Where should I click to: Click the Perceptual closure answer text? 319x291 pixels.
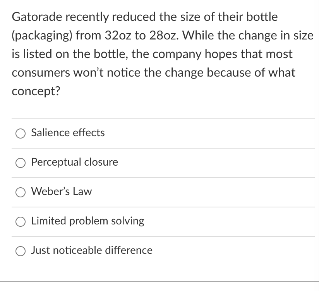(x=74, y=162)
